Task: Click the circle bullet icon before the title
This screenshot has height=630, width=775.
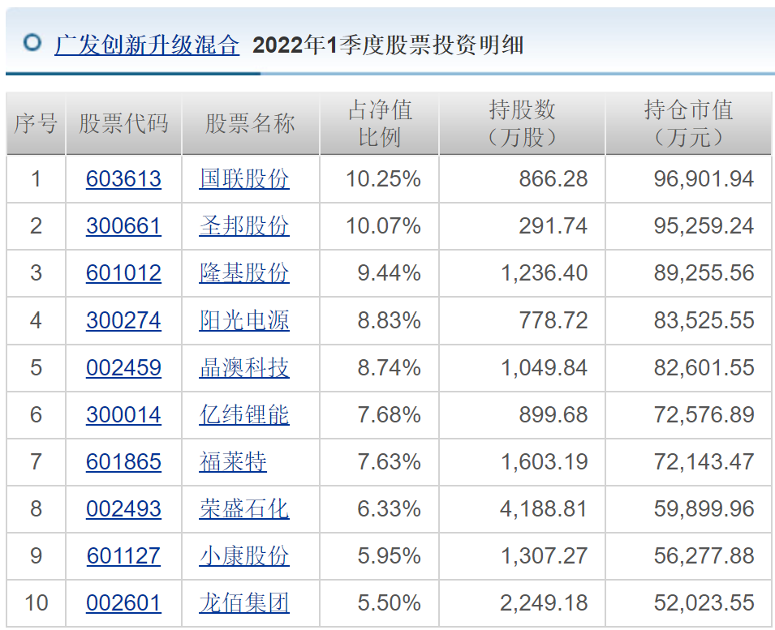Action: coord(32,43)
